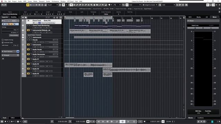Select the Line tool

click(100, 5)
